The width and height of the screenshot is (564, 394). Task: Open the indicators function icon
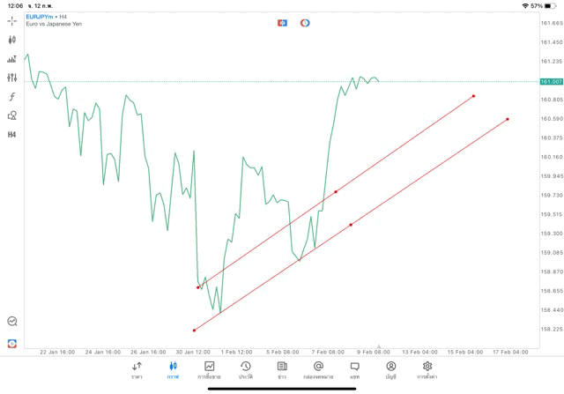11,96
